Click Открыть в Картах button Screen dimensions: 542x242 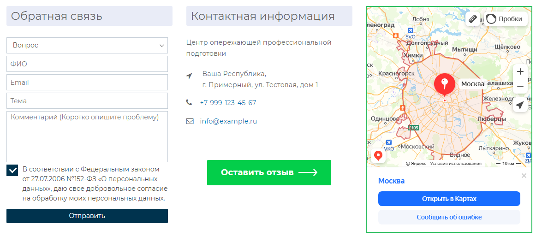point(449,199)
